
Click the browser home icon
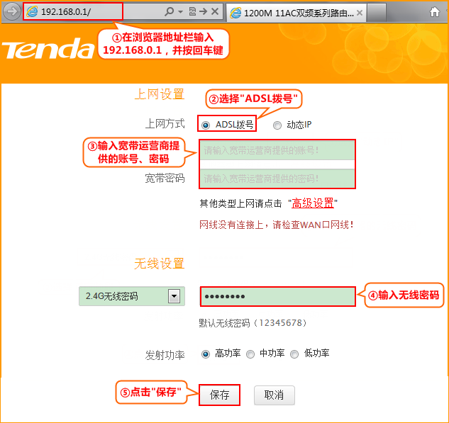(x=433, y=12)
